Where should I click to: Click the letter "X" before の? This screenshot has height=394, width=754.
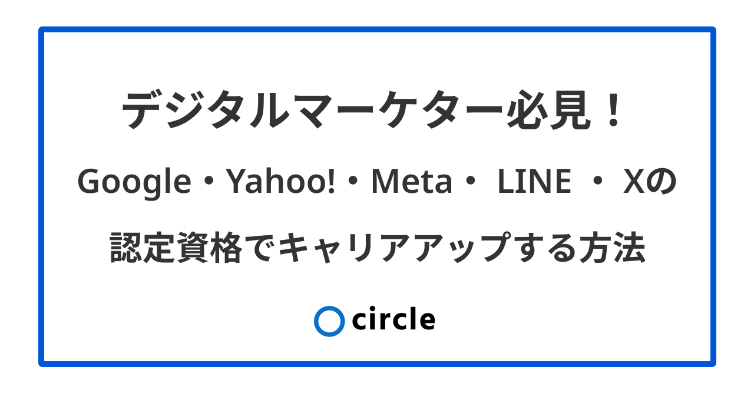click(x=636, y=183)
